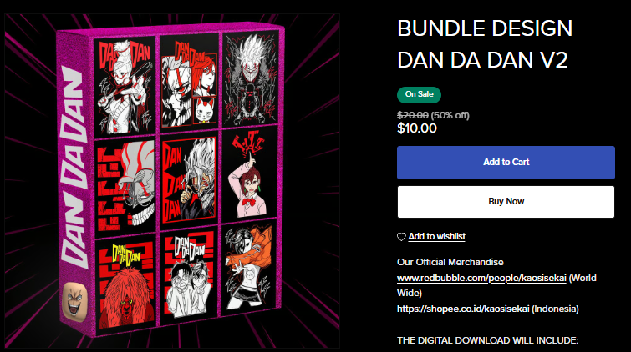Viewport: 631px width, 352px height.
Task: Click the green On Sale badge
Action: [x=419, y=95]
